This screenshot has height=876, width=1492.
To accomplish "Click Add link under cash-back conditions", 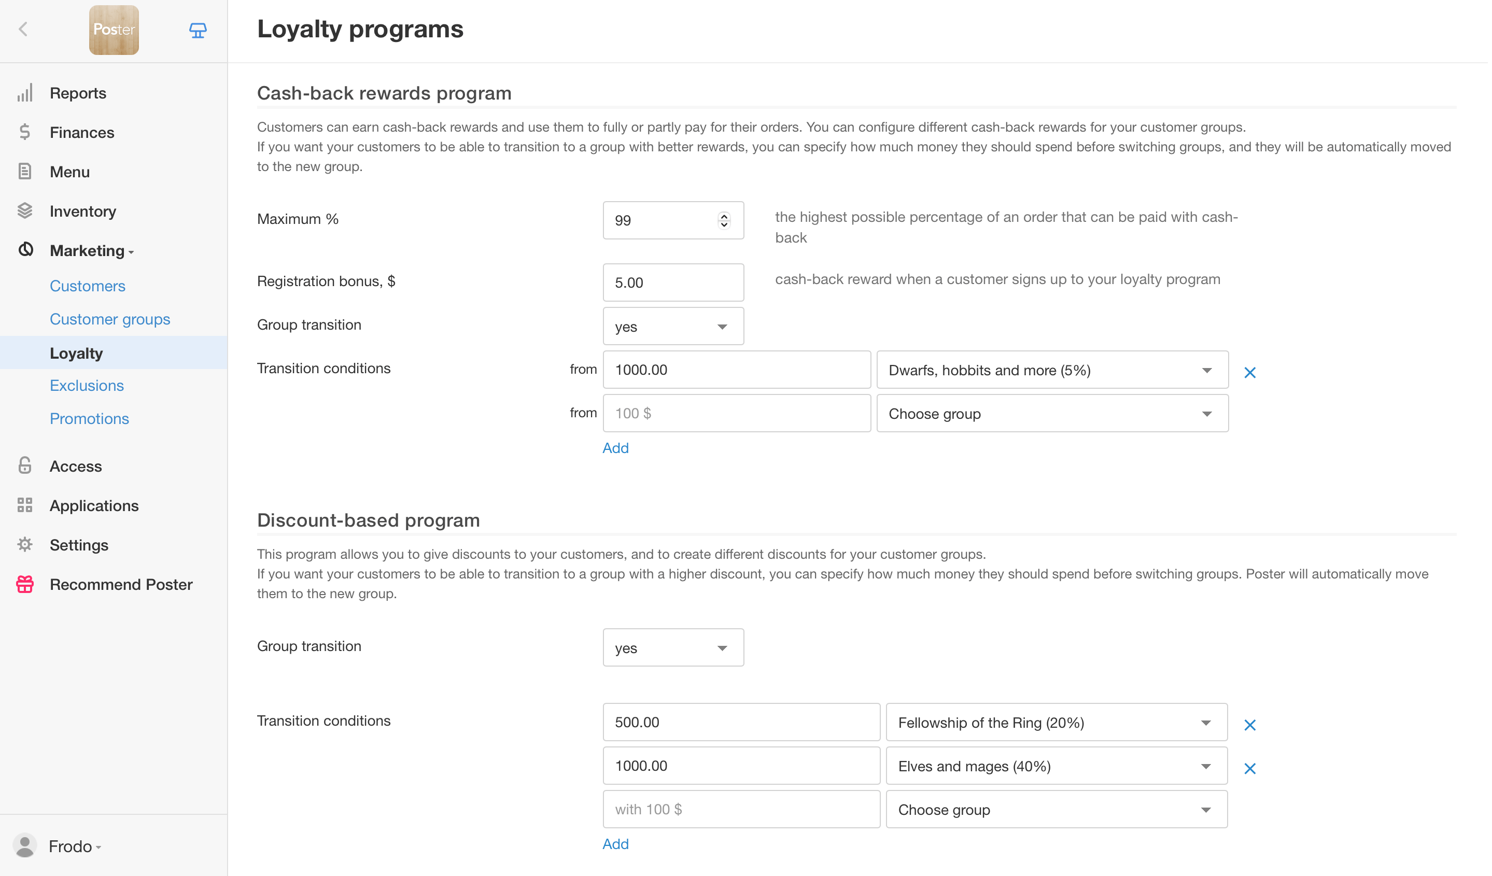I will [x=615, y=448].
